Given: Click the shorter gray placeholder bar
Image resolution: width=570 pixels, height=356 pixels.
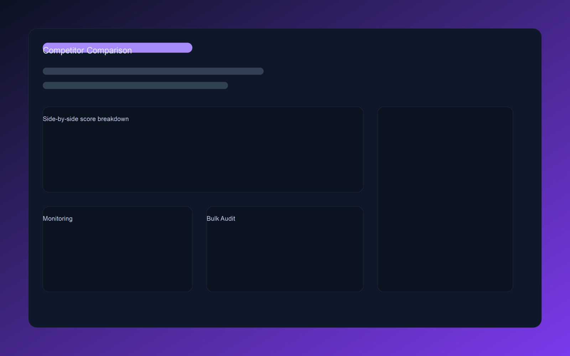Looking at the screenshot, I should 135,85.
